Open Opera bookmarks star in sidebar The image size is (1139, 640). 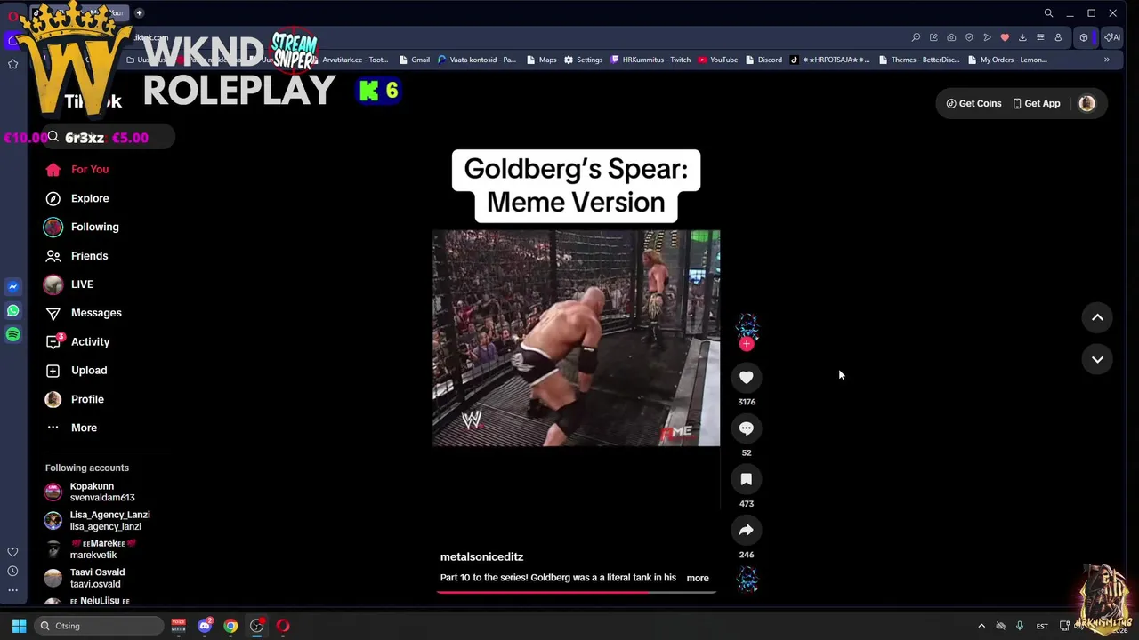point(12,64)
